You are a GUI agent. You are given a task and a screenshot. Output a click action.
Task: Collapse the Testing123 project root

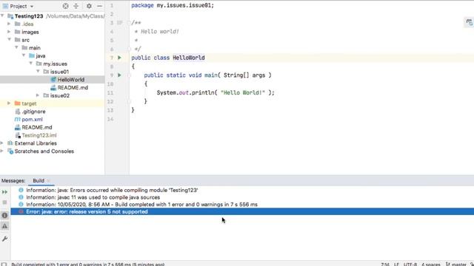tap(2, 16)
